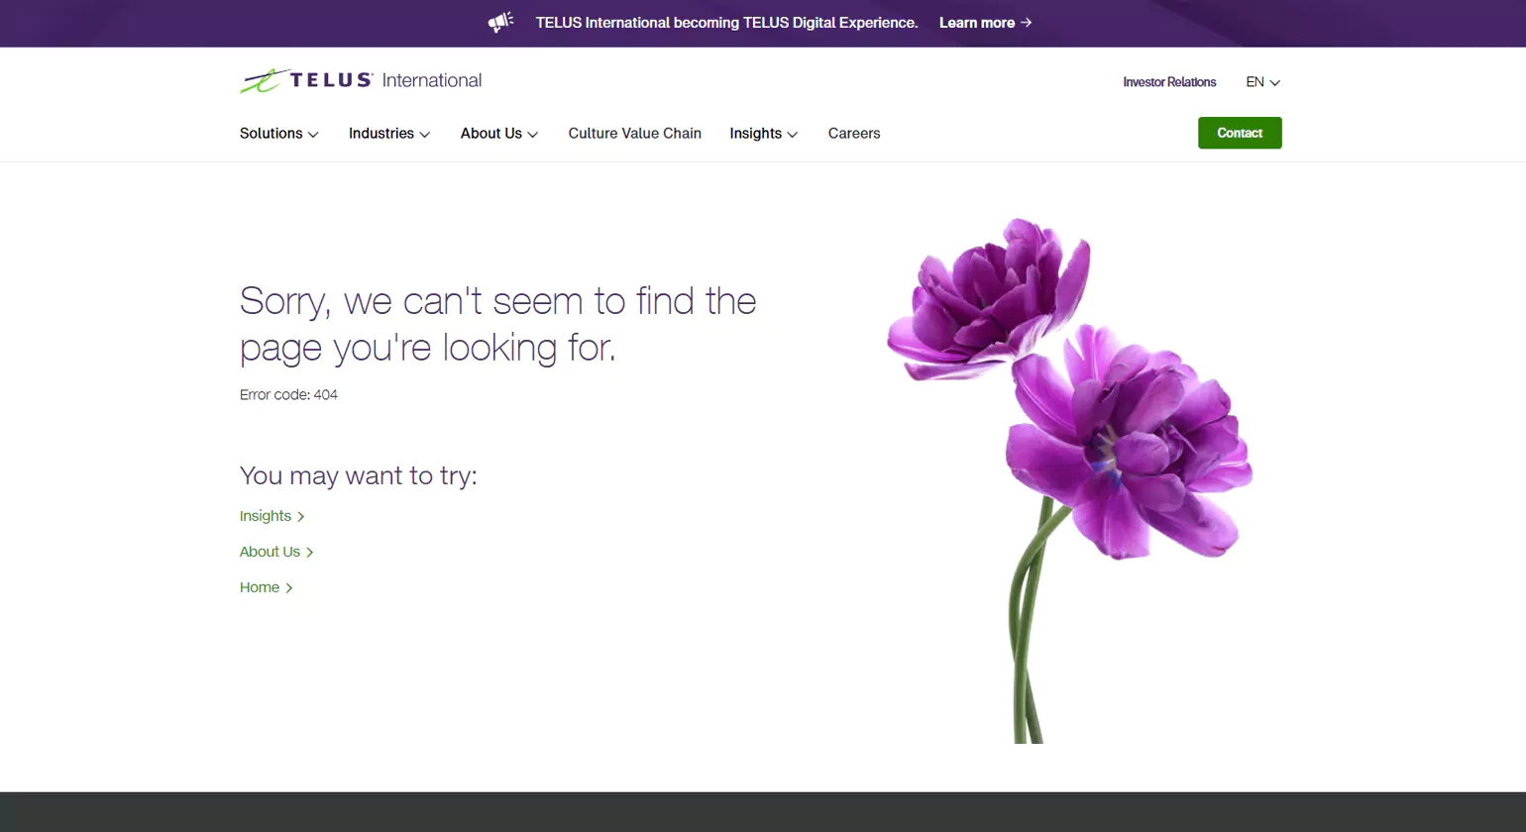1526x832 pixels.
Task: Click the green Contact button
Action: [1239, 133]
